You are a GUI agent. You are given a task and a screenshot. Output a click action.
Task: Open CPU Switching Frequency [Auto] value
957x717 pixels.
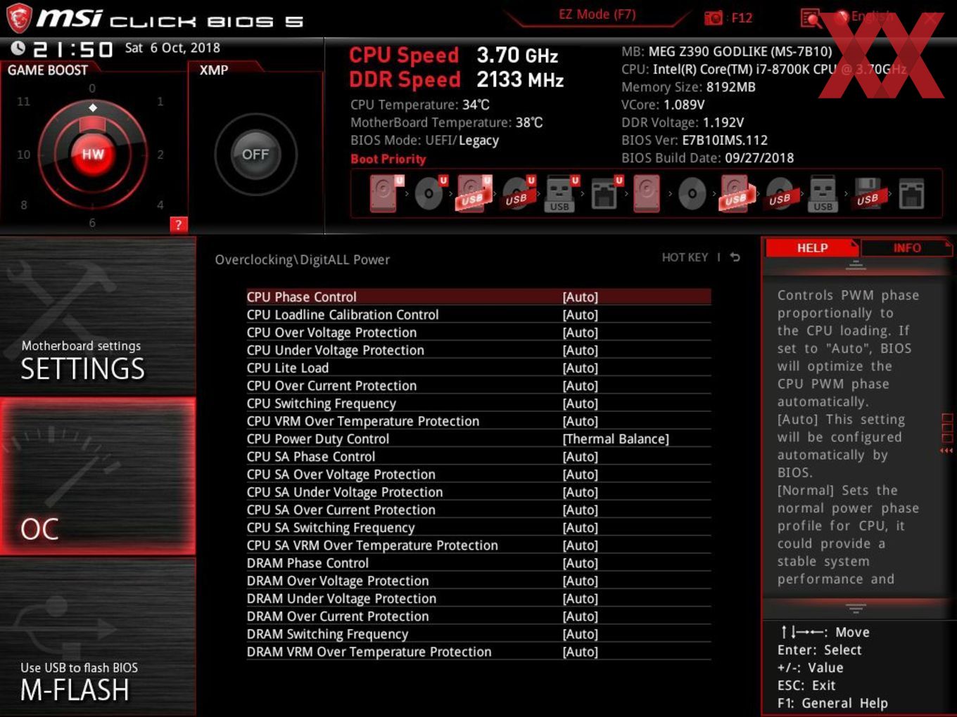[x=581, y=403]
